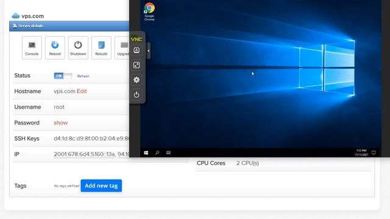The width and height of the screenshot is (390, 219).
Task: Collapse the VNC control bar handle
Action: tap(149, 50)
